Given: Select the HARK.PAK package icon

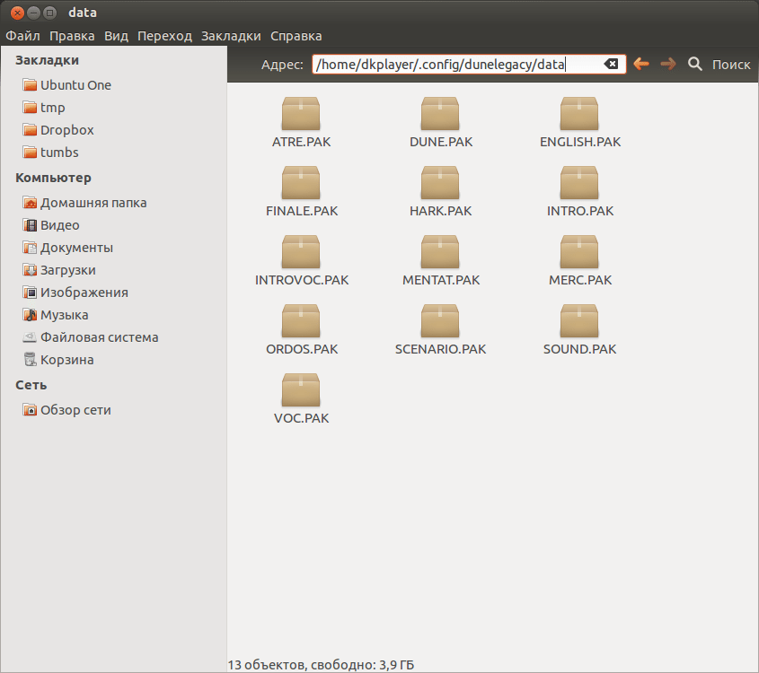Looking at the screenshot, I should 440,183.
